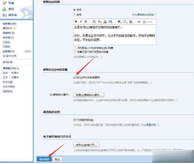Open 收件箱(68) inbox folder

coord(9,23)
